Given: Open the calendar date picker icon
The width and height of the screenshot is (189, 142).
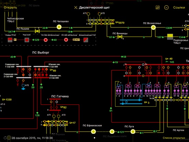Looking at the screenshot, I should tap(157, 8).
